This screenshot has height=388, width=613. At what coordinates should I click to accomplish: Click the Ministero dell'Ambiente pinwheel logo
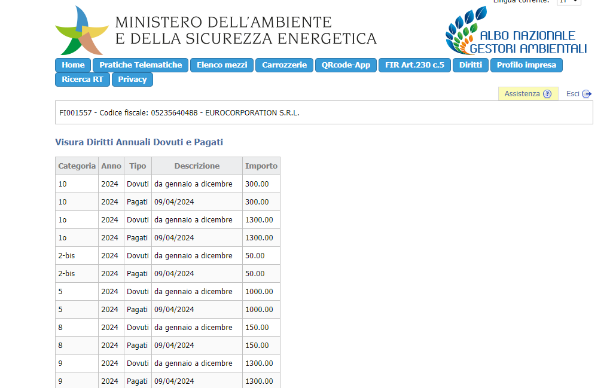[x=81, y=31]
